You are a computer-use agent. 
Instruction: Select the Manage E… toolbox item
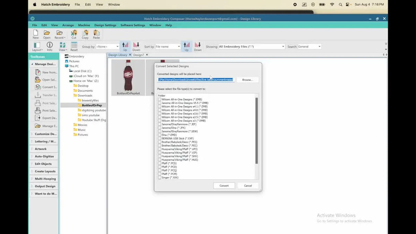pos(46,126)
